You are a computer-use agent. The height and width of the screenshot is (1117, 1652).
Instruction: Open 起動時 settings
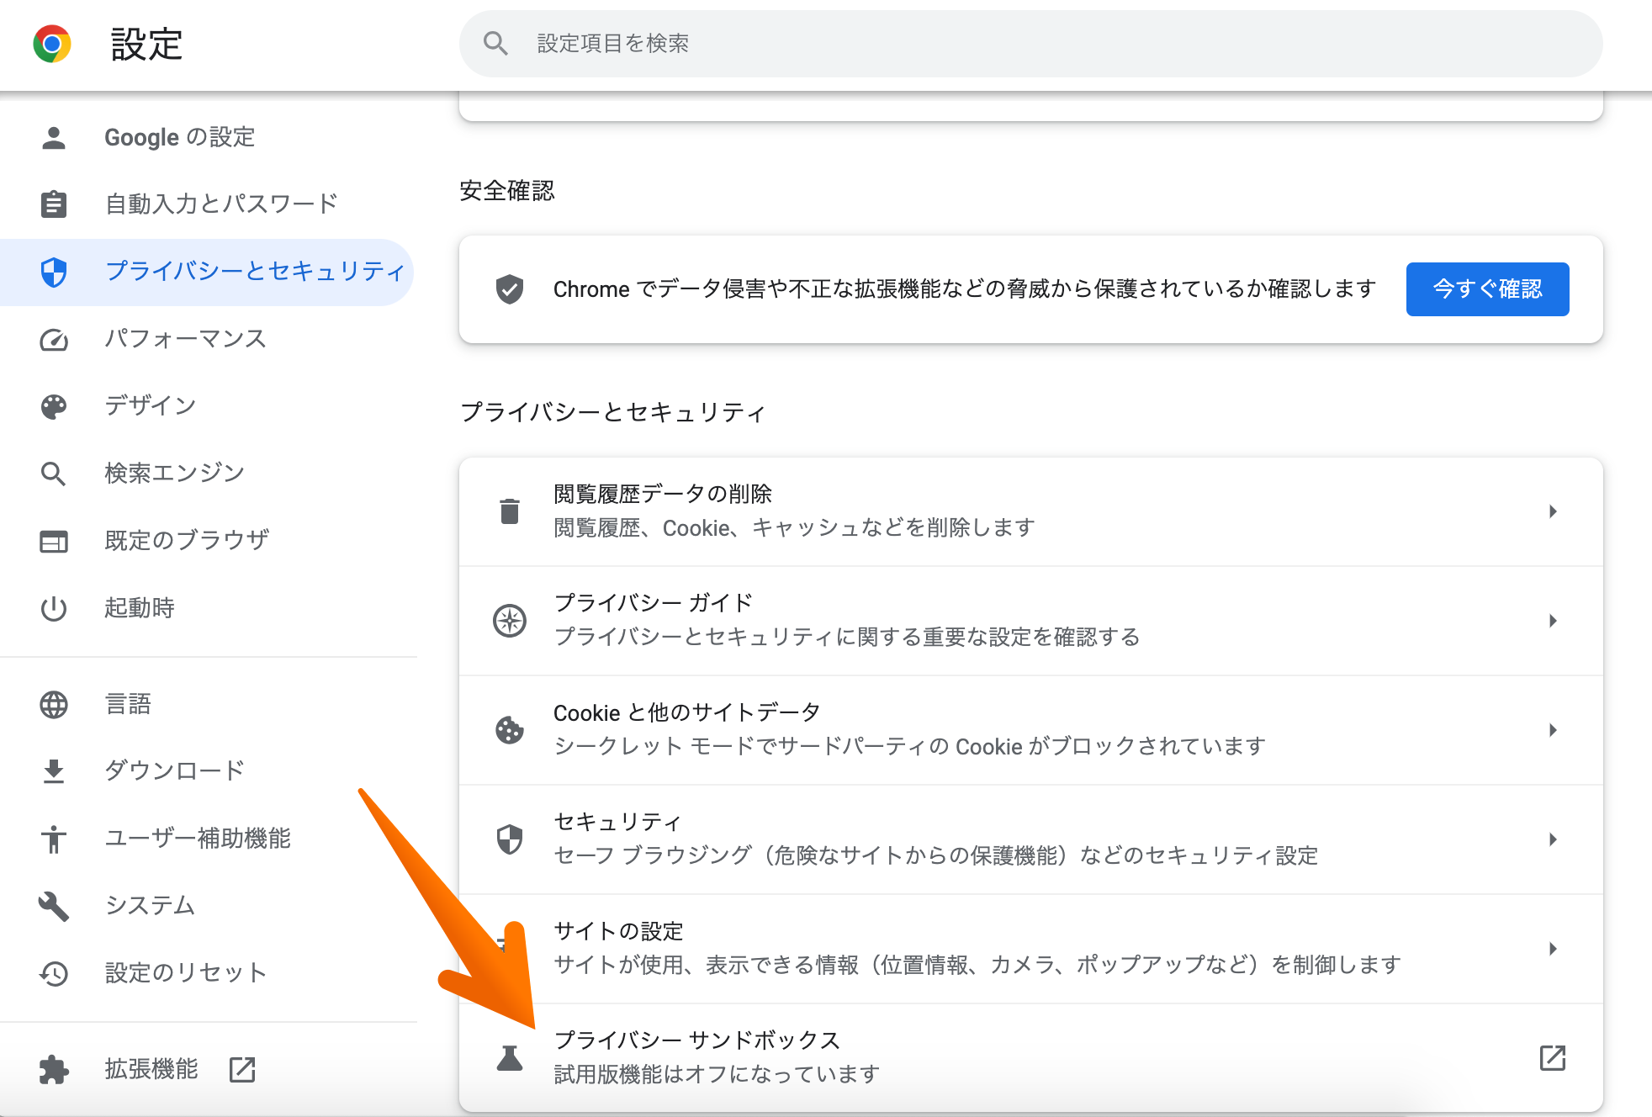click(207, 608)
